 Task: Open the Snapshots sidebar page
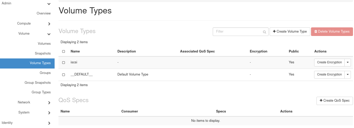[43, 54]
